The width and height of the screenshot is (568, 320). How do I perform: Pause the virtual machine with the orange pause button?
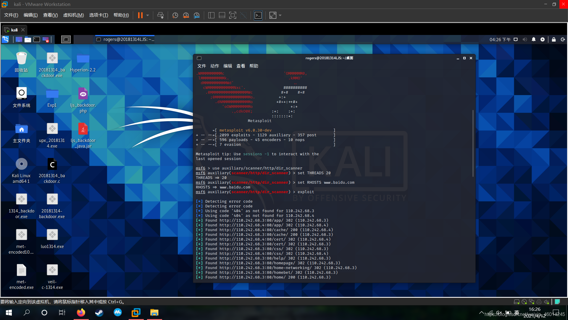(x=140, y=15)
